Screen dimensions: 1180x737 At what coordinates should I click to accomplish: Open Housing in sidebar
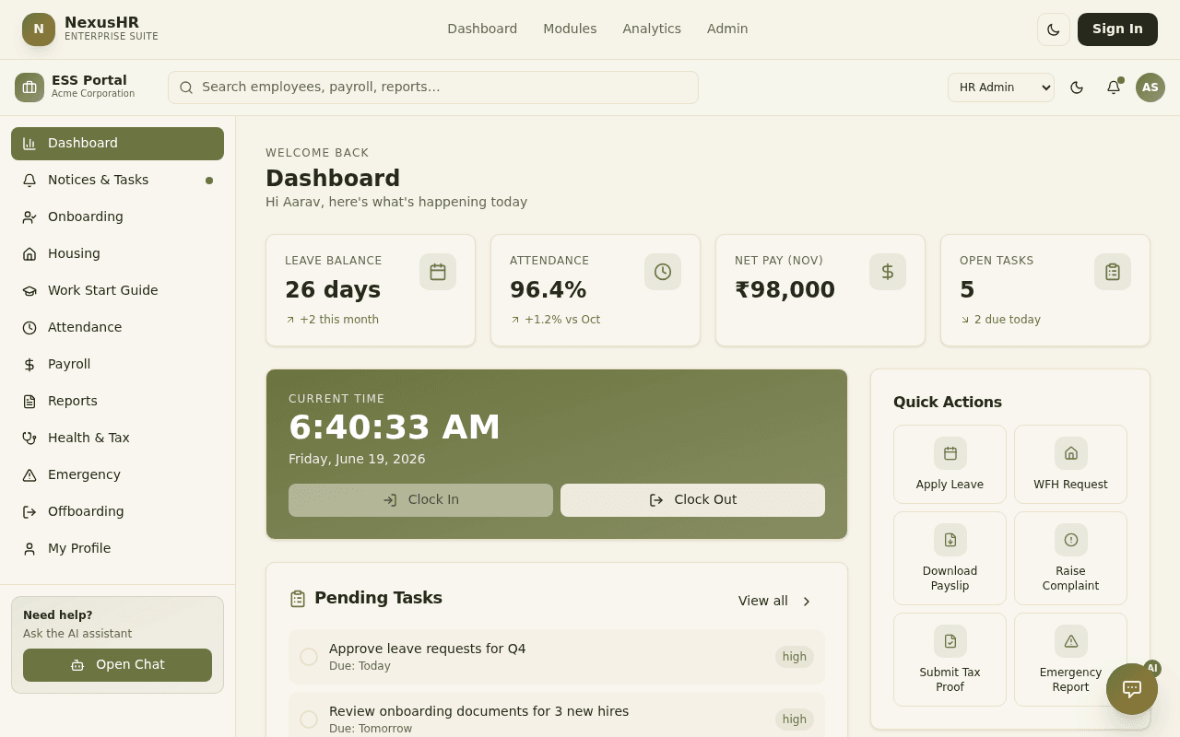point(117,254)
